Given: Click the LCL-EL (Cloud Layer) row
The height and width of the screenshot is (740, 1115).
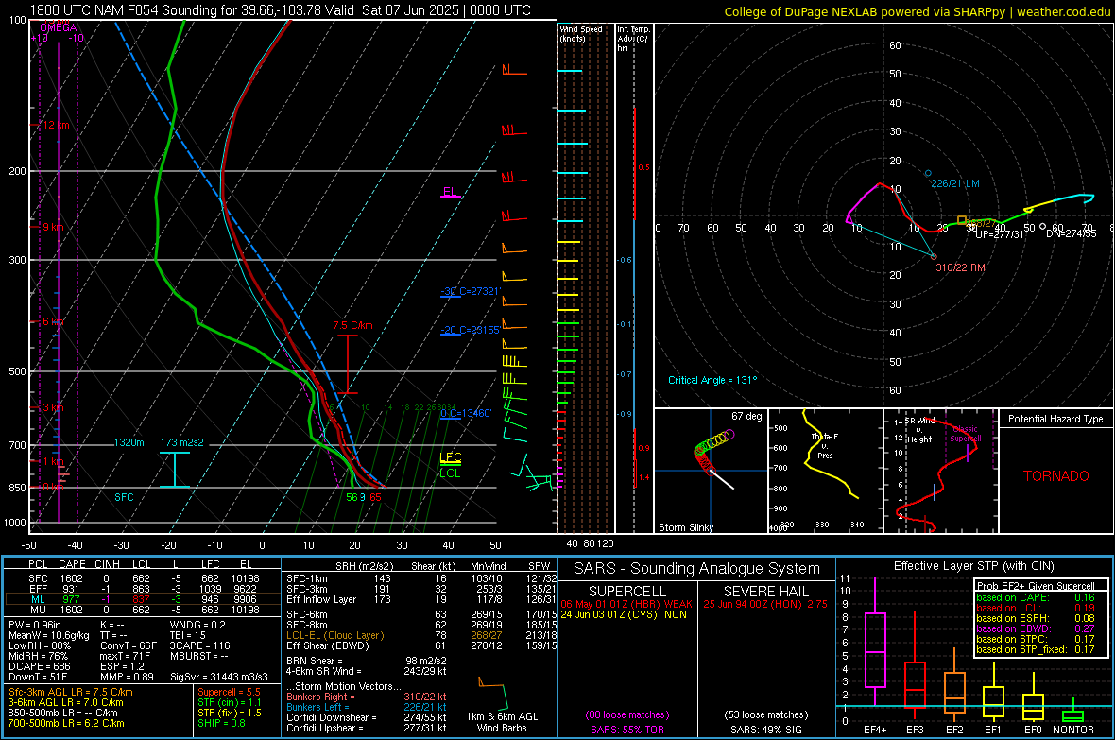Looking at the screenshot, I should coord(420,635).
